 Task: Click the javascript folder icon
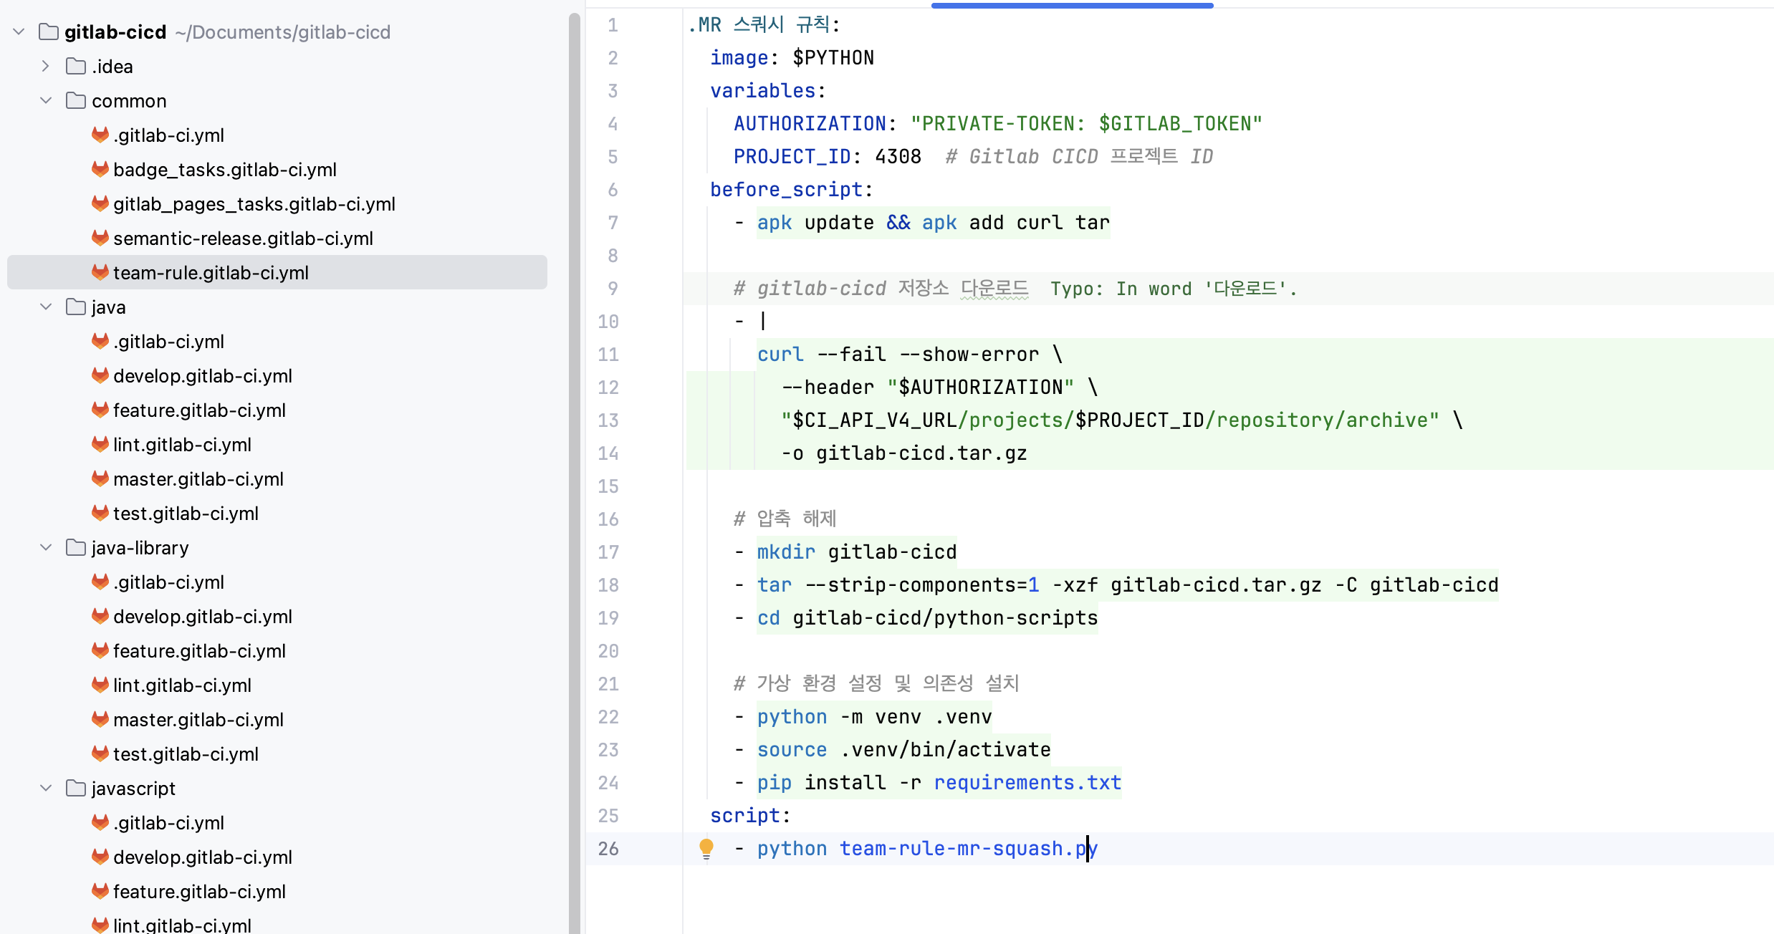(x=75, y=788)
